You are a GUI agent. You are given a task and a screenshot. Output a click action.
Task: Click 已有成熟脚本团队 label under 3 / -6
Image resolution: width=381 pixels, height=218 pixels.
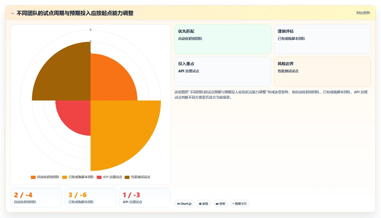click(x=81, y=202)
